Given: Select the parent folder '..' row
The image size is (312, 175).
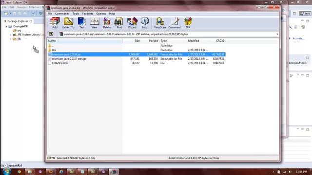Looking at the screenshot, I should tap(136, 46).
